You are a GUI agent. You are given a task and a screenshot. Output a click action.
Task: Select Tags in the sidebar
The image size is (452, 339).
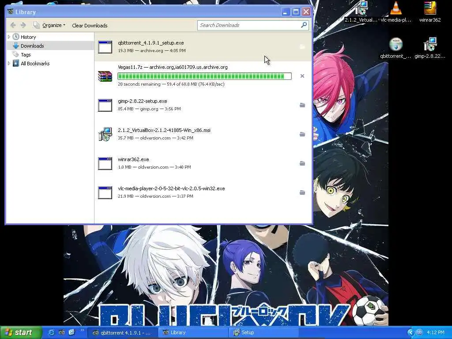coord(25,54)
